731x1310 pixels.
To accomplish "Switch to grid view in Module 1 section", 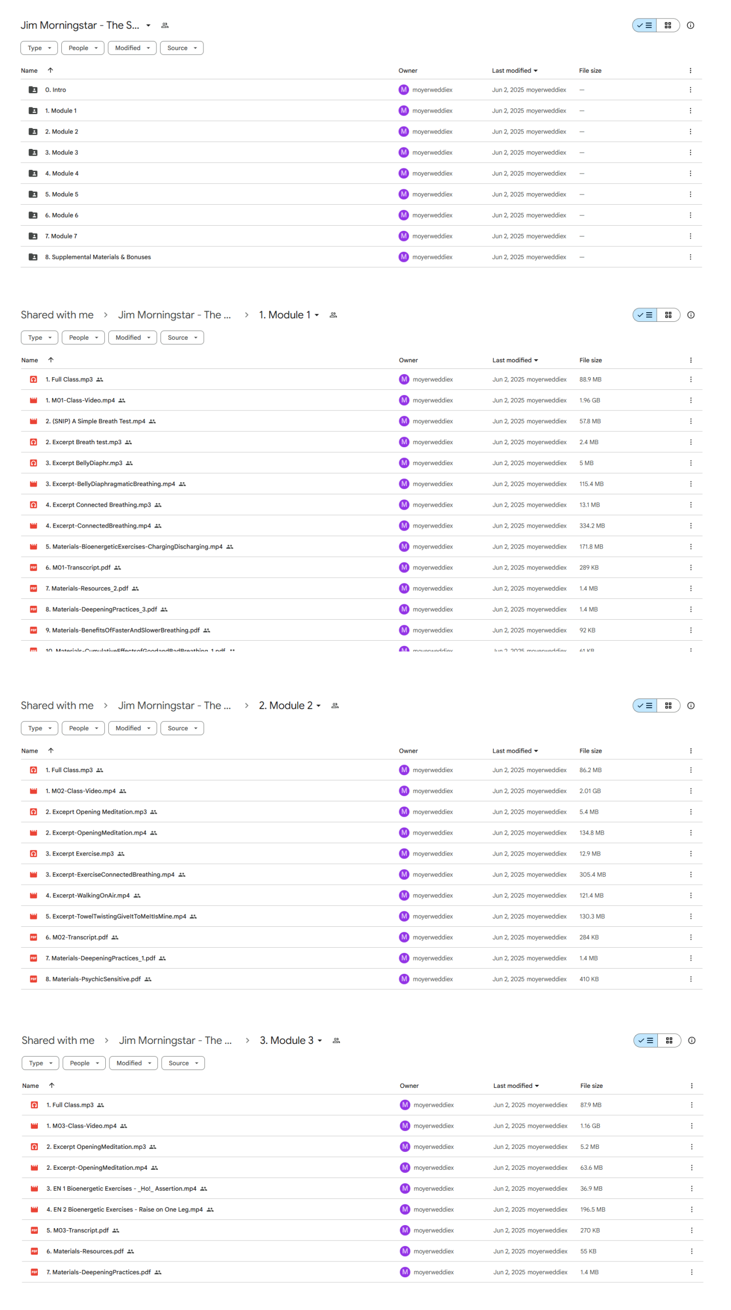I will [668, 315].
